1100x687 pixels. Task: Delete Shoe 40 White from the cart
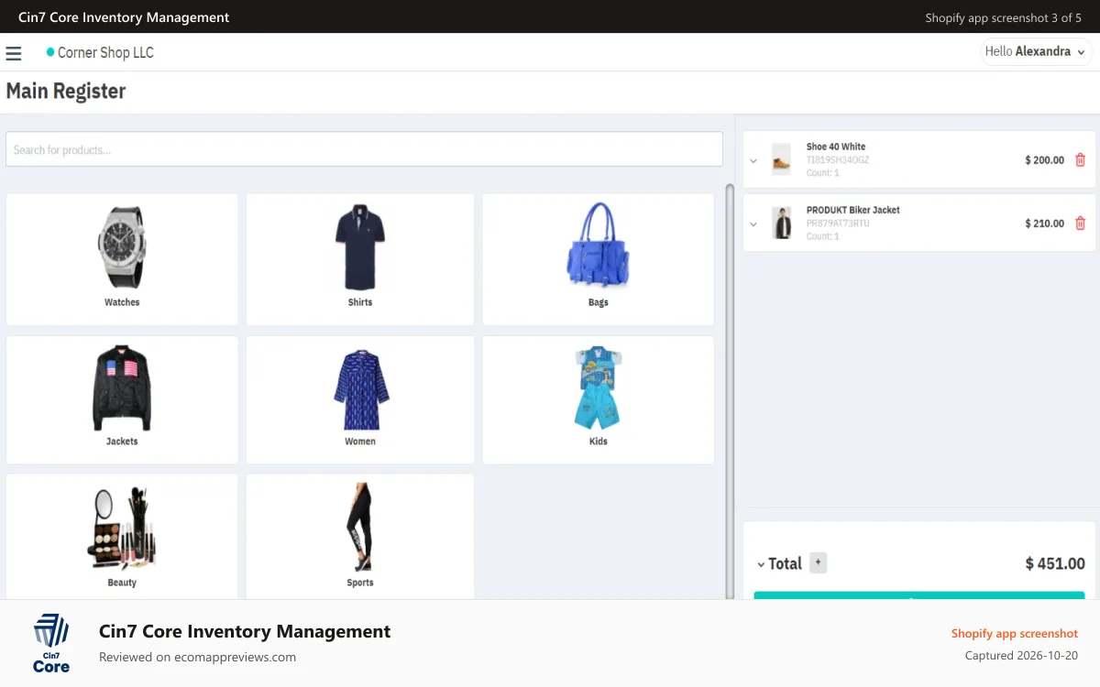1080,159
